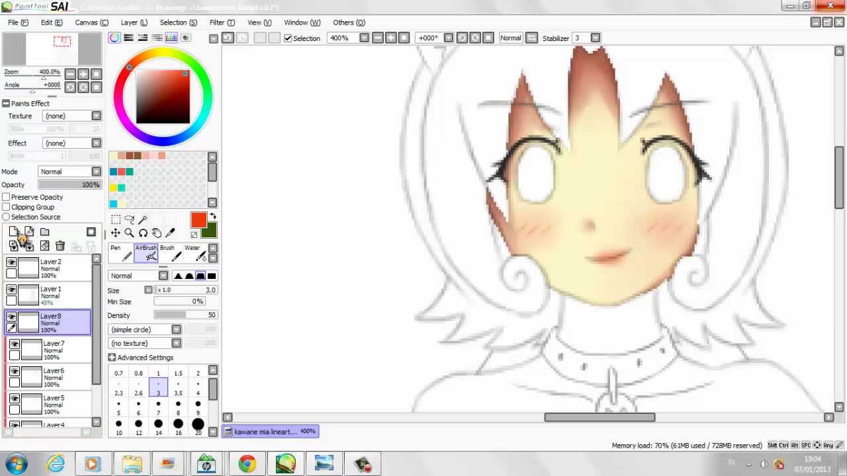Viewport: 847px width, 476px height.
Task: Select the flattest brush edge shape
Action: click(x=212, y=276)
